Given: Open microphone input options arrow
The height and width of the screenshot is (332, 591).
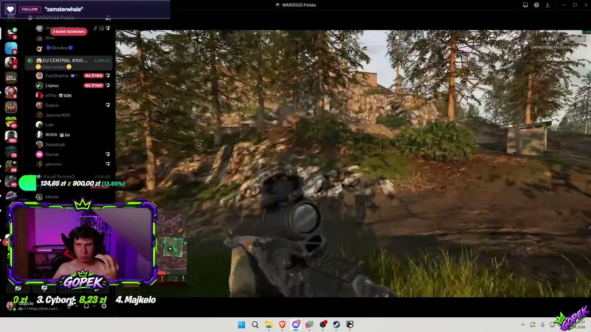Looking at the screenshot, I should 78,306.
